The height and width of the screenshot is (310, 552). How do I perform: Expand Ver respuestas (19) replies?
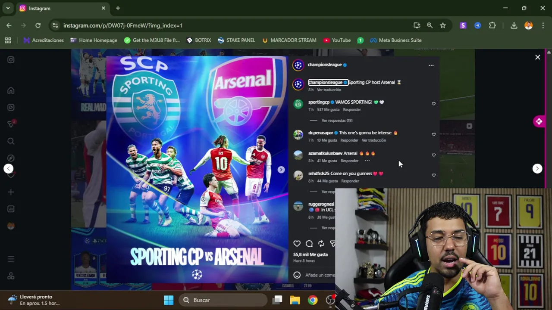(x=337, y=121)
